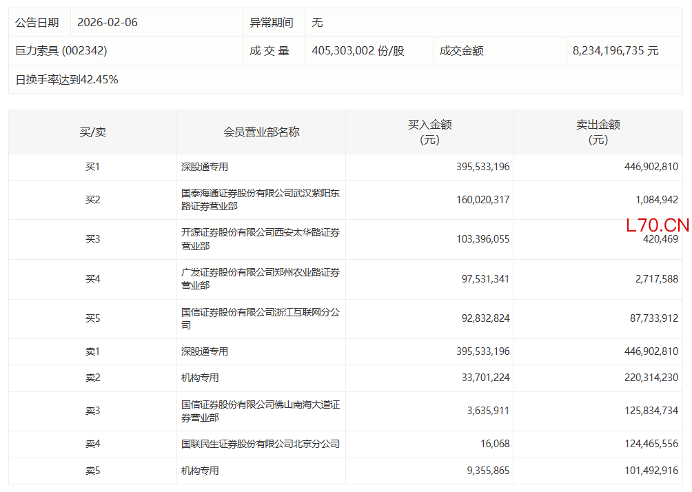
Task: Click the 会员营业部名称 column header
Action: 261,132
